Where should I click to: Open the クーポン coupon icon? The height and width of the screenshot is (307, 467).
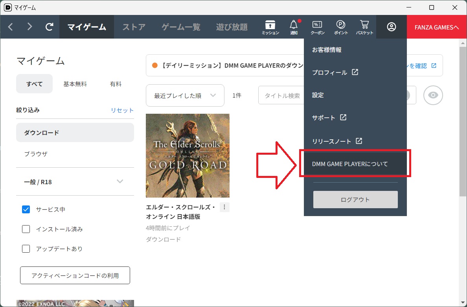pos(318,28)
